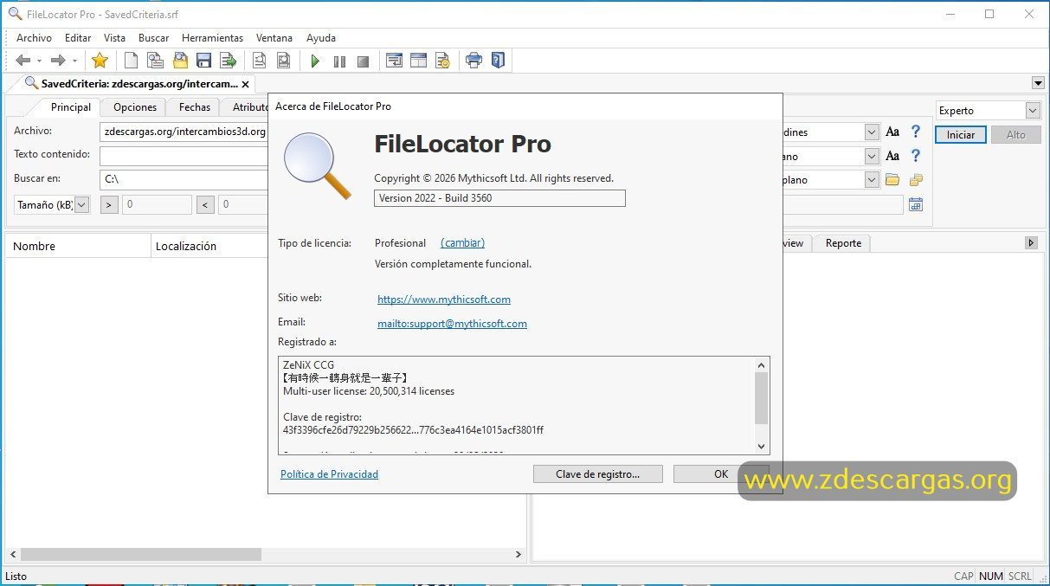Screen dimensions: 1050x586
Task: Go forward with the right arrow toolbar icon
Action: coord(58,61)
